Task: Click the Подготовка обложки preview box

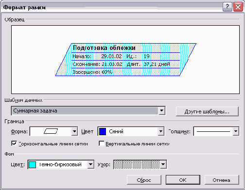Action: (x=126, y=60)
